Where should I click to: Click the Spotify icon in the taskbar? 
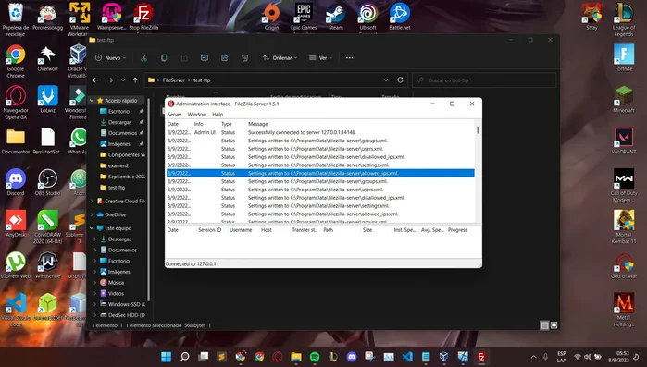point(315,357)
